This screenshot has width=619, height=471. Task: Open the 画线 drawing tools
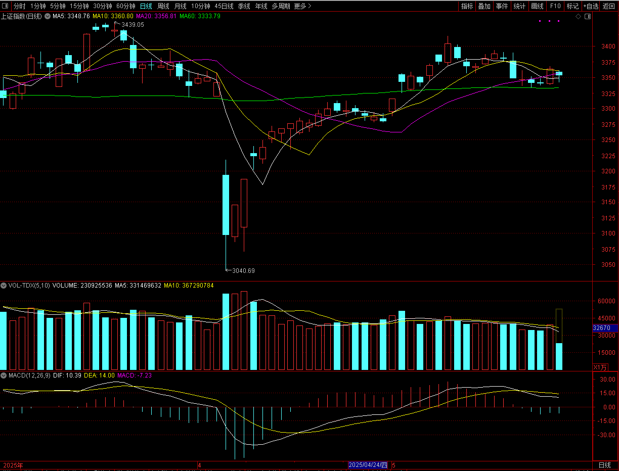tap(537, 6)
